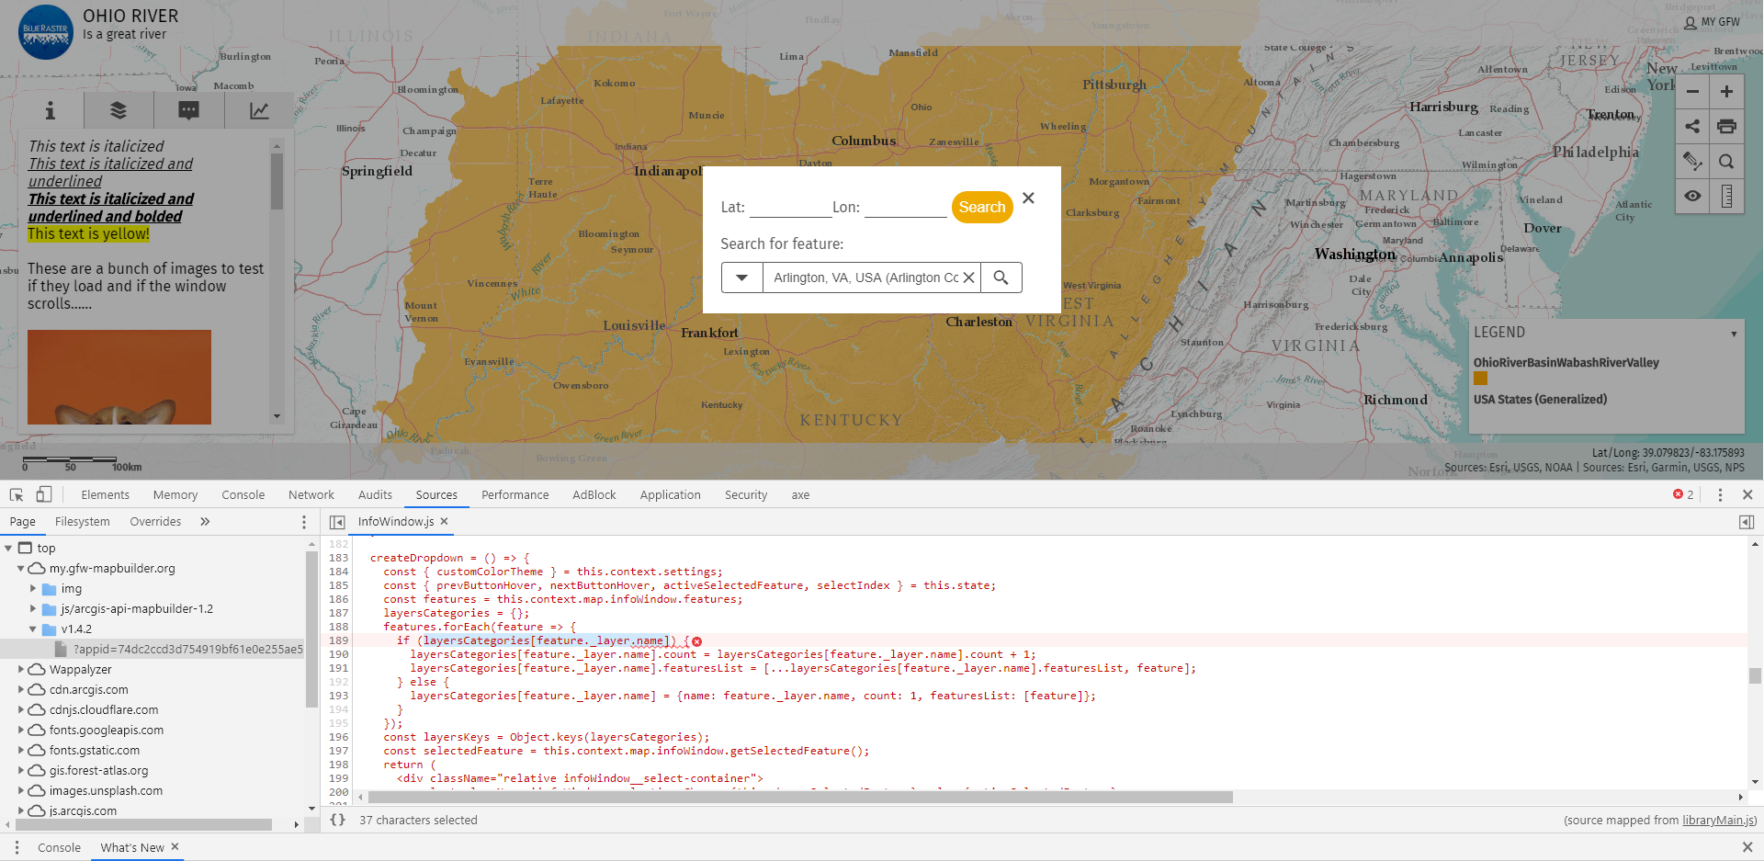Viewport: 1764px width, 861px height.
Task: Switch to the Network tab
Action: (x=311, y=494)
